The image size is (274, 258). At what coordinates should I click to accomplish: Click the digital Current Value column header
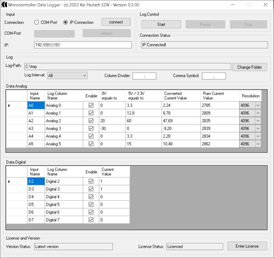(115, 171)
